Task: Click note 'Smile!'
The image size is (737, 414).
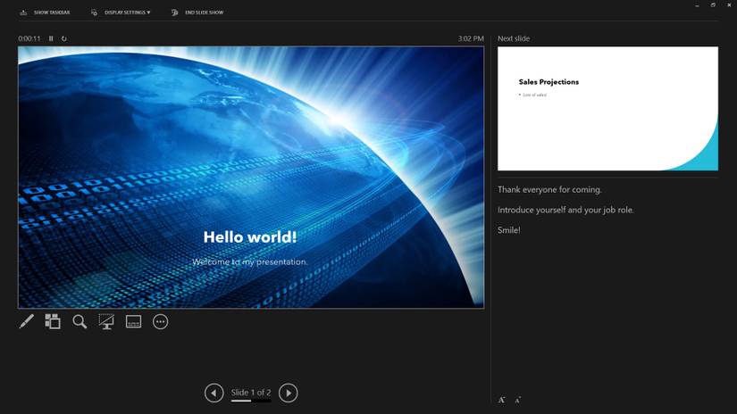Action: coord(508,230)
